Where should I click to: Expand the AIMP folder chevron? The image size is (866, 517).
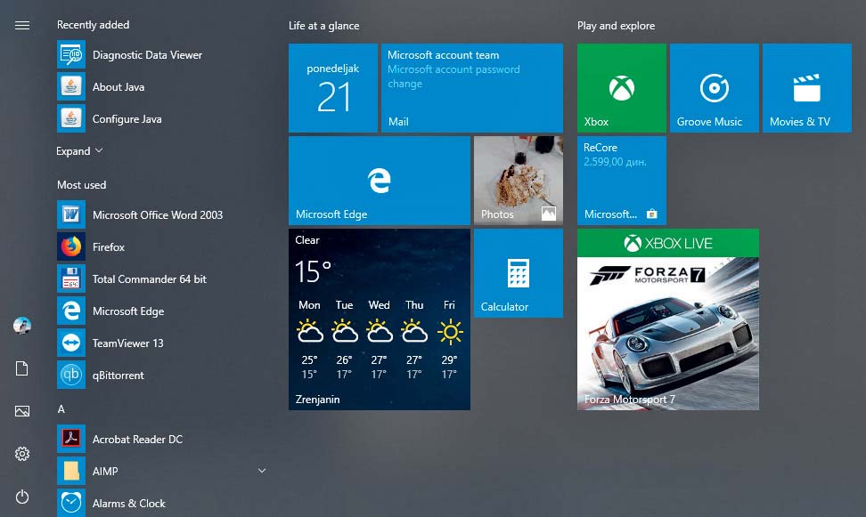point(262,471)
